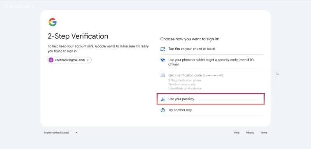Click the phone and tablet devices icon

(162, 49)
